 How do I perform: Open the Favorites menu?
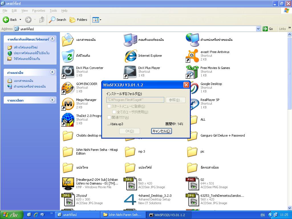pyautogui.click(x=38, y=11)
